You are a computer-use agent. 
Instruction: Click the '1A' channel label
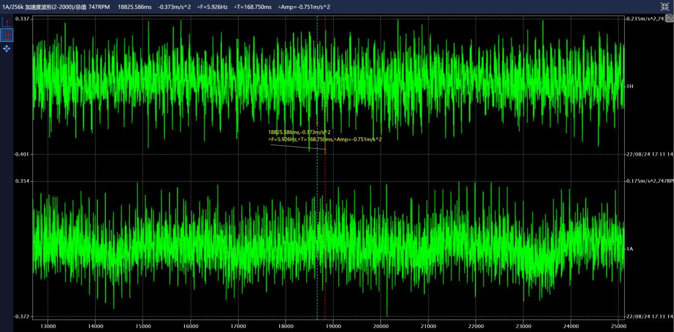630,249
